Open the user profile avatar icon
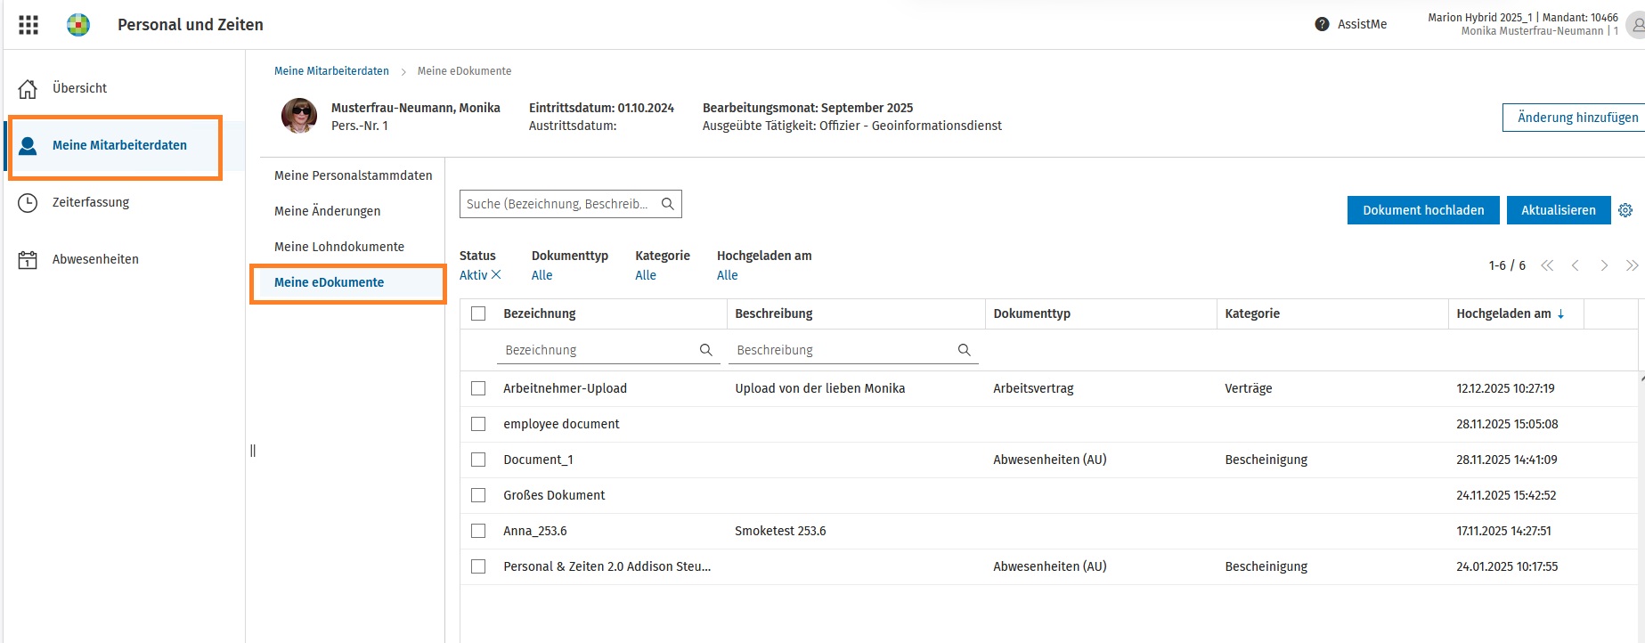This screenshot has height=643, width=1645. coord(1636,25)
